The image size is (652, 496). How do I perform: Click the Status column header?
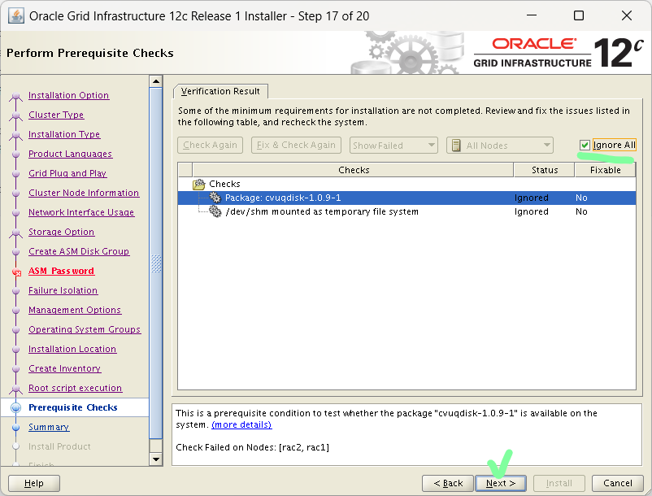click(x=545, y=170)
